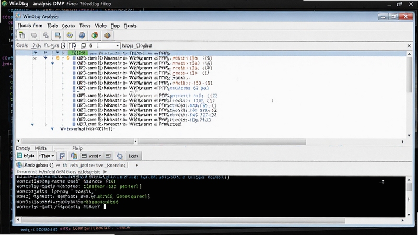This screenshot has width=418, height=235.
Task: Click the down arrow of the tree pane's scrollbar
Action: 409,136
